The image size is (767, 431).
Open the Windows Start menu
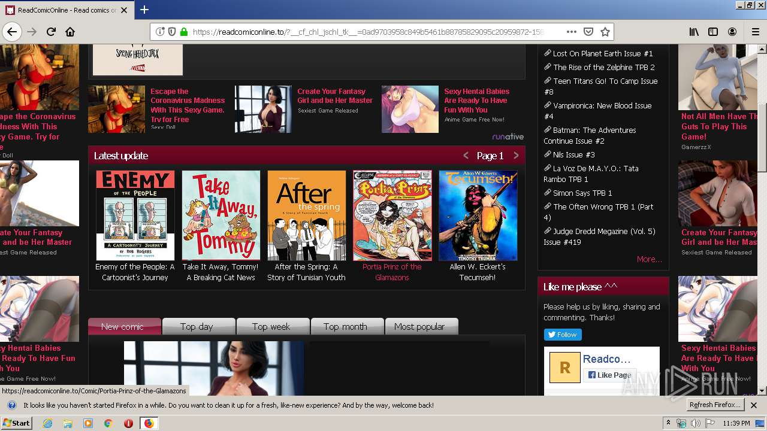(x=17, y=423)
